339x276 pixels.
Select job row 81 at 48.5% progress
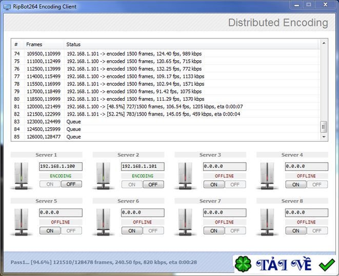[x=165, y=106]
